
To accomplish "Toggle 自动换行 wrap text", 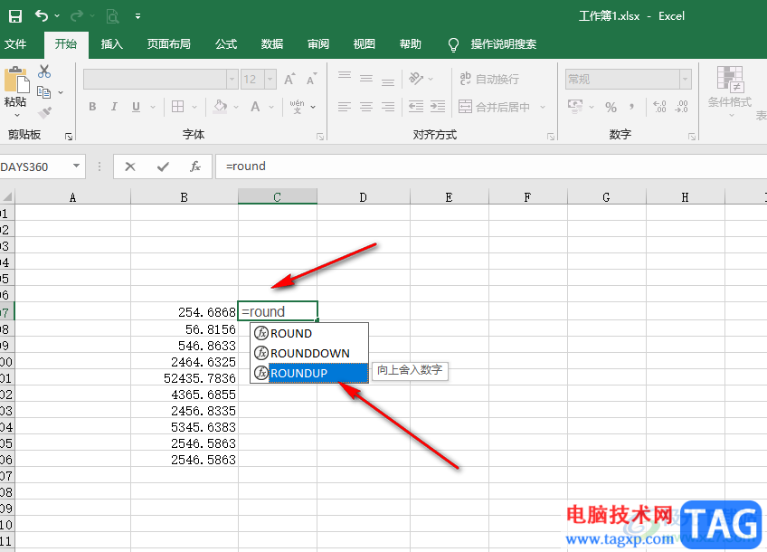I will 489,79.
